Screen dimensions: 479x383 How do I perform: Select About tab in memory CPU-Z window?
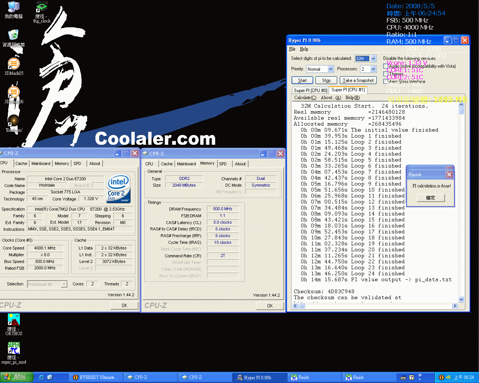click(x=240, y=164)
